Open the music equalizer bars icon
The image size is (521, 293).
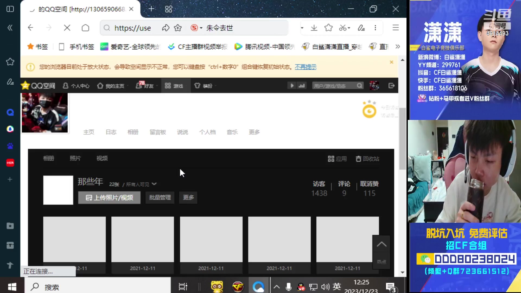301,86
